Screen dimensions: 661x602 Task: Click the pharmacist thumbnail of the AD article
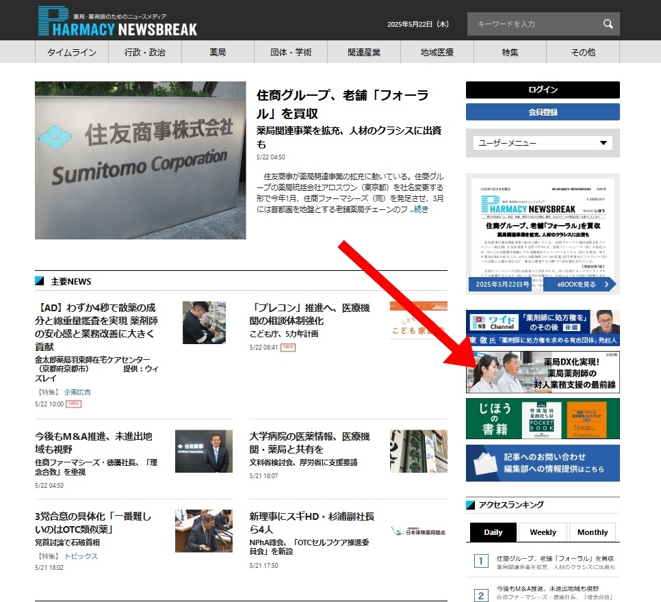tap(204, 322)
